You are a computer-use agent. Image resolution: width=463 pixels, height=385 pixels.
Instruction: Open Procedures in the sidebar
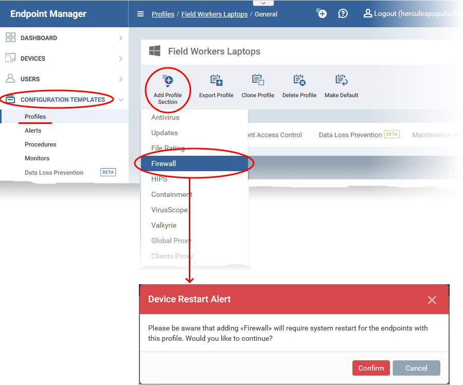pos(41,144)
